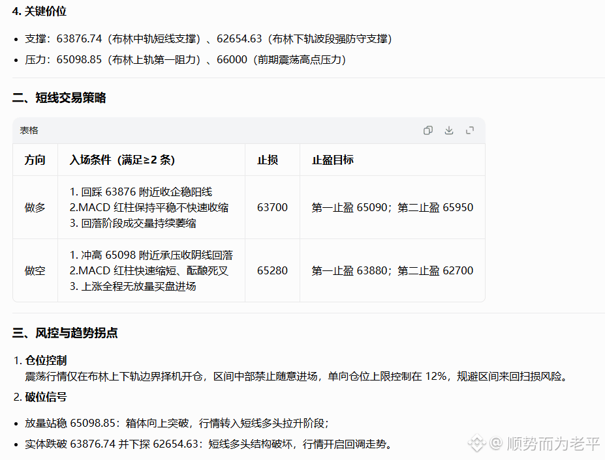Select 第一止盈 63880；第二止盈 62700 cell

click(x=392, y=270)
